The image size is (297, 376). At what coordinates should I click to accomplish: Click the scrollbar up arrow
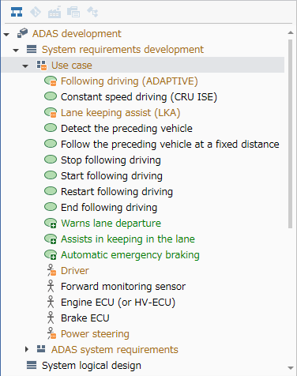pos(291,32)
